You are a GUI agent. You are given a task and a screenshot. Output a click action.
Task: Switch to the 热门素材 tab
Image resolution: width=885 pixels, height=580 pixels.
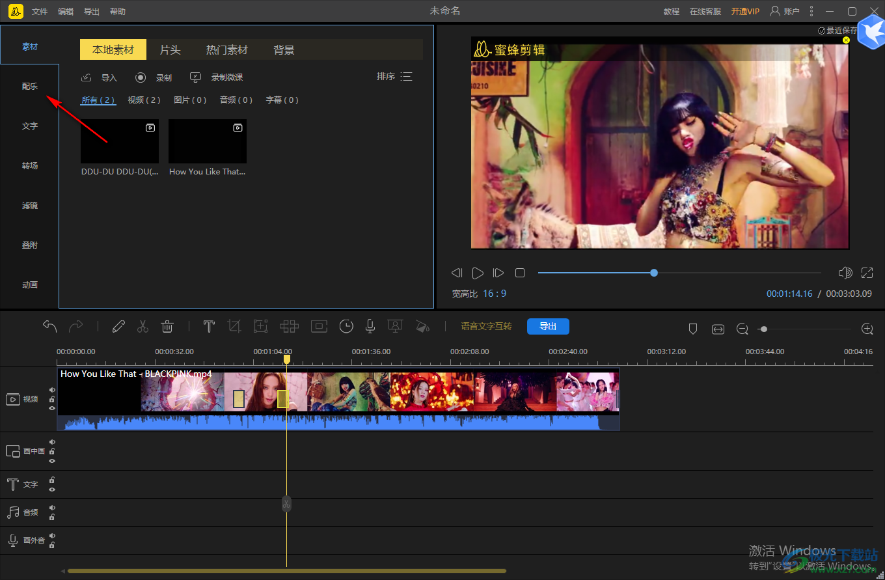(227, 50)
